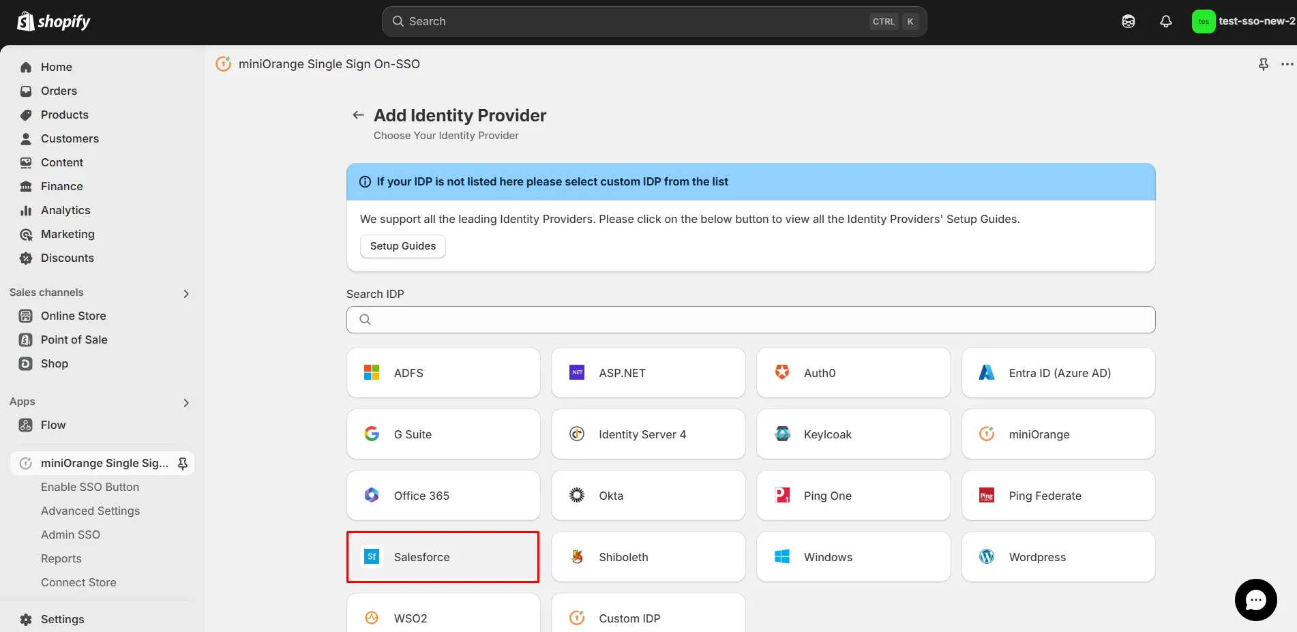Select miniOrange Single Sign-On in sidebar
1297x632 pixels.
[102, 463]
